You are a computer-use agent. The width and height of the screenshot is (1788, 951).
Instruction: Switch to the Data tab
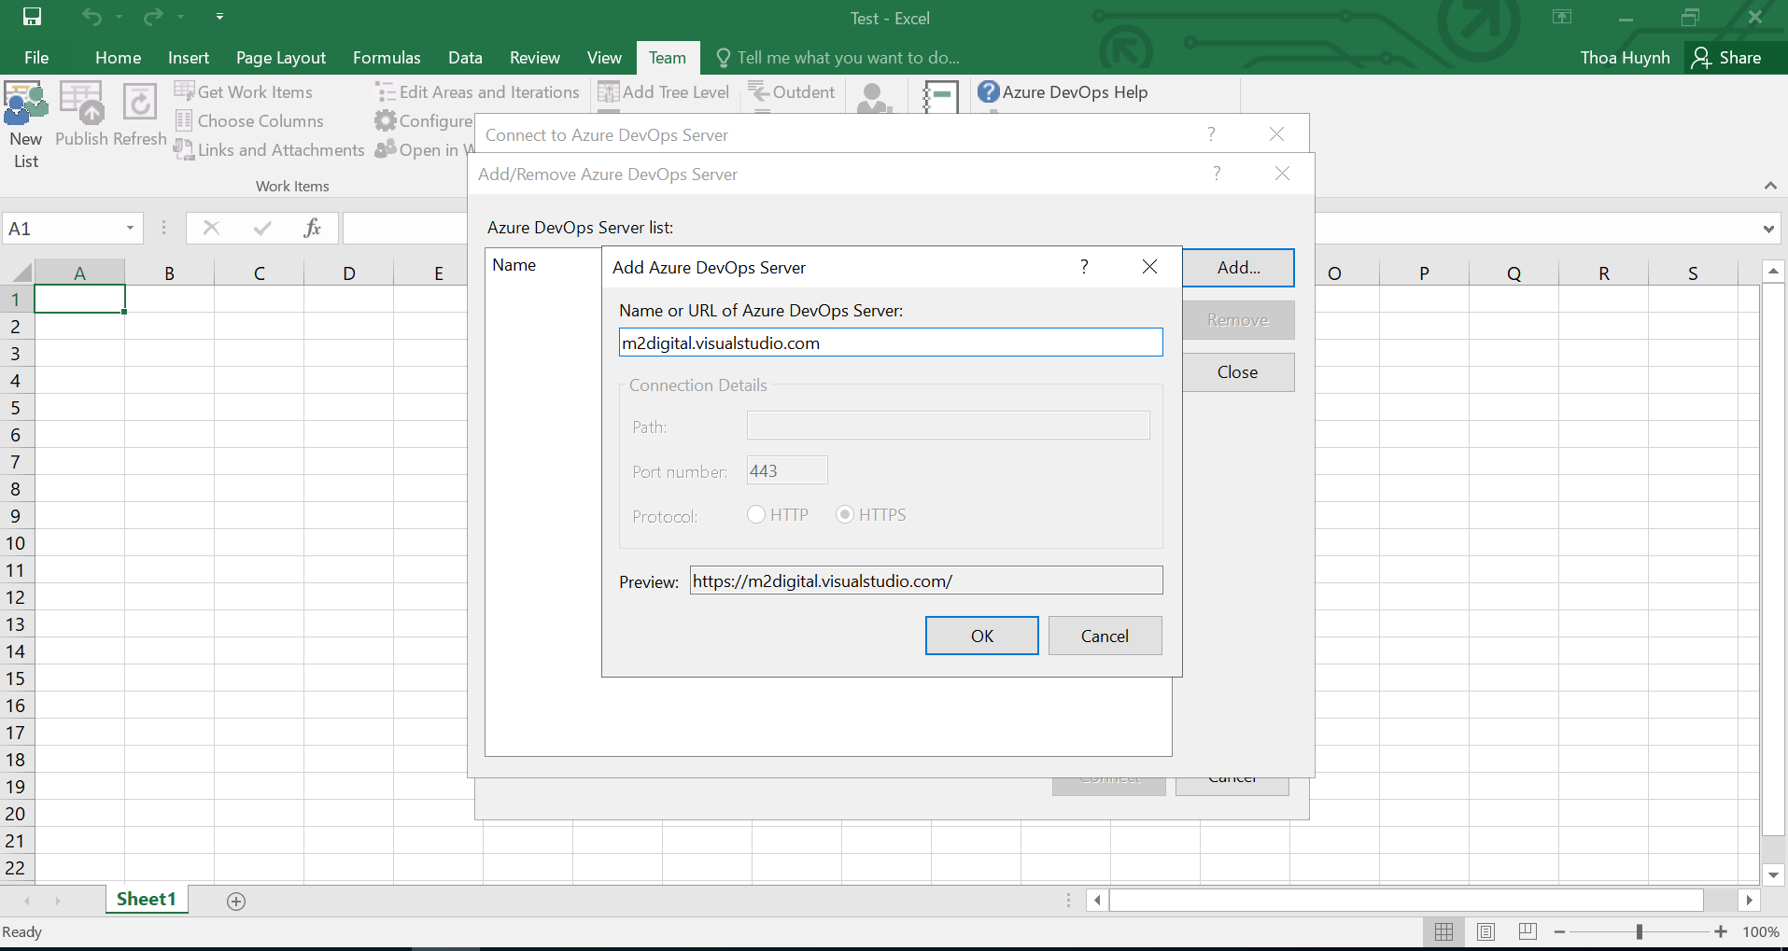[465, 57]
